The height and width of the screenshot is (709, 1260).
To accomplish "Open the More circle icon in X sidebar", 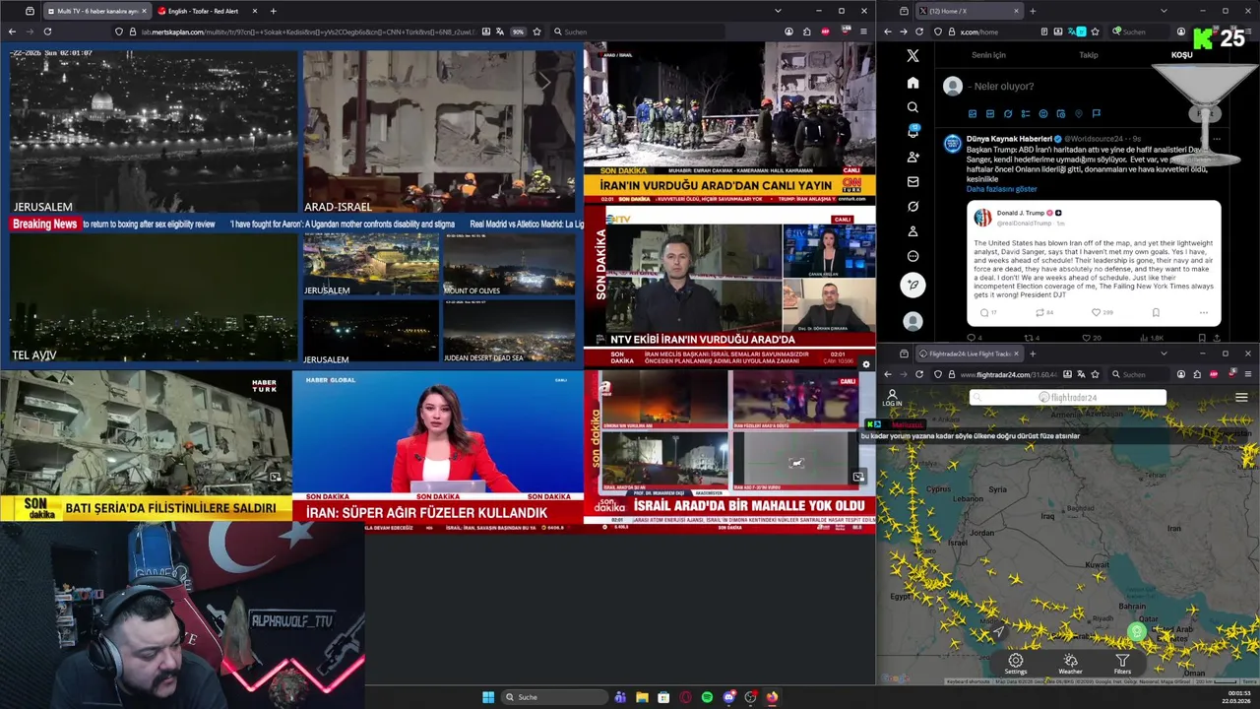I will point(913,256).
